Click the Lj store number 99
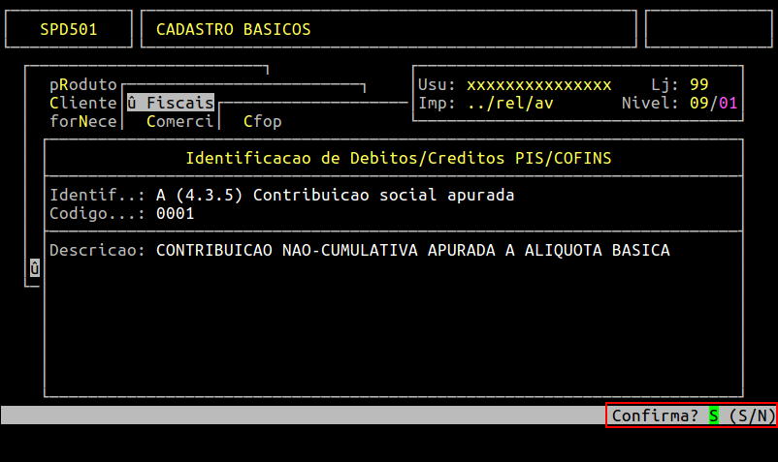Viewport: 778px width, 462px height. click(x=698, y=84)
